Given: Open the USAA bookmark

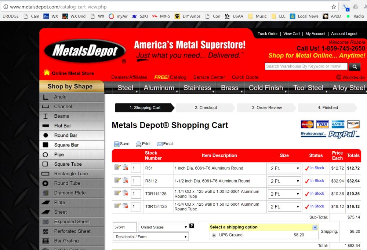Looking at the screenshot, I should [x=234, y=16].
